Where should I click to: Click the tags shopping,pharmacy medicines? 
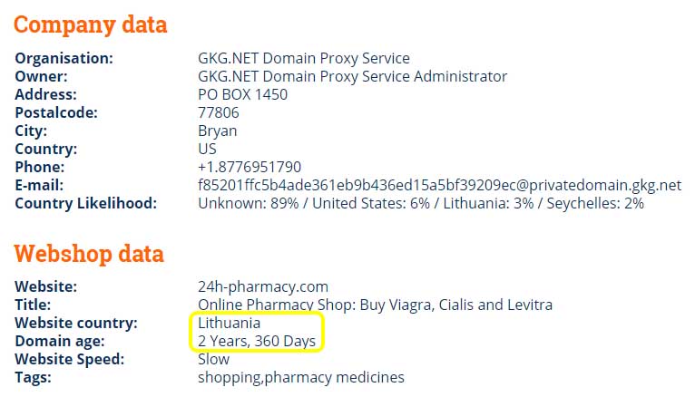301,378
